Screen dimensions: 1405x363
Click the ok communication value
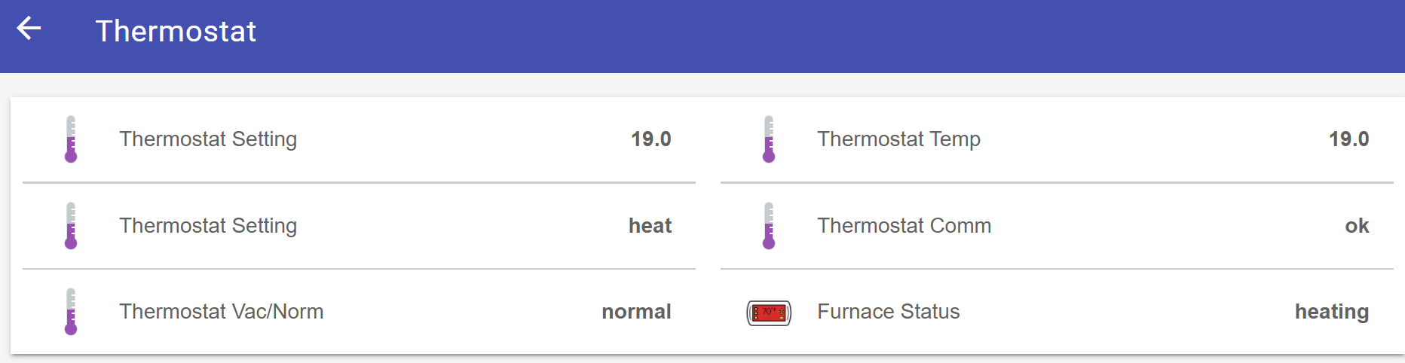[x=1357, y=226]
